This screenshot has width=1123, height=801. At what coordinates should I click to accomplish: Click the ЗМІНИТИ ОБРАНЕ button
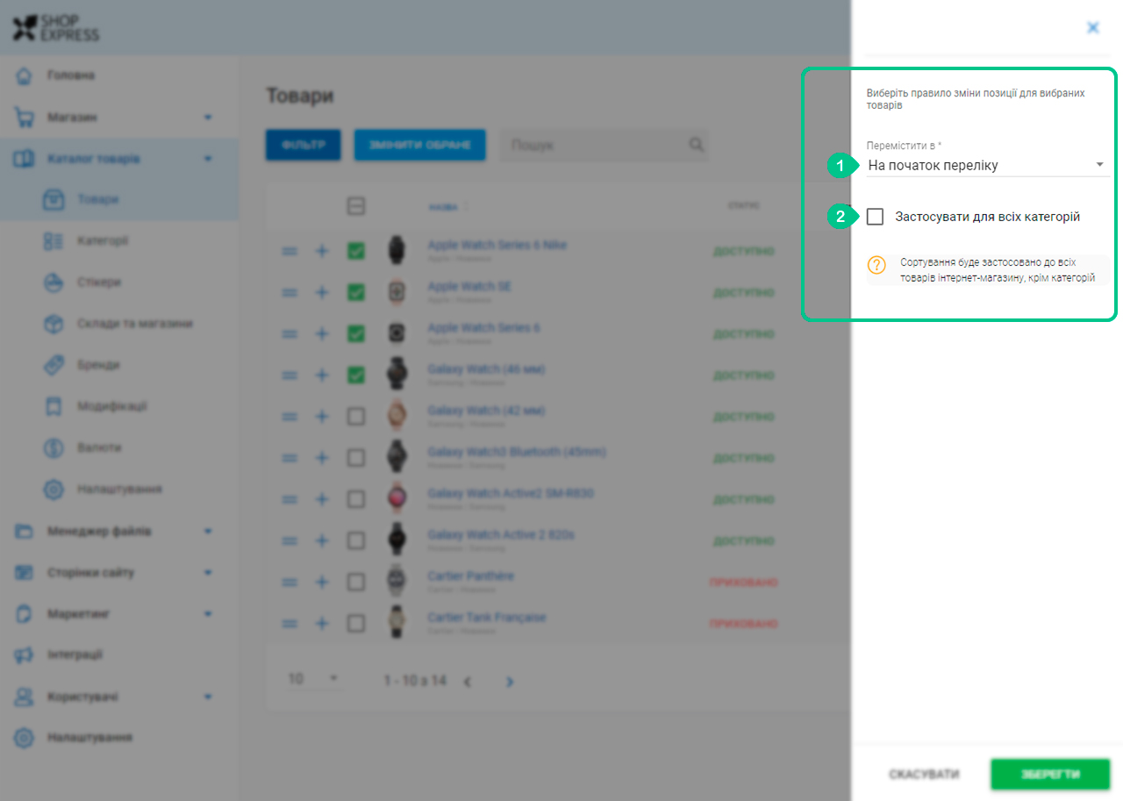[x=419, y=145]
